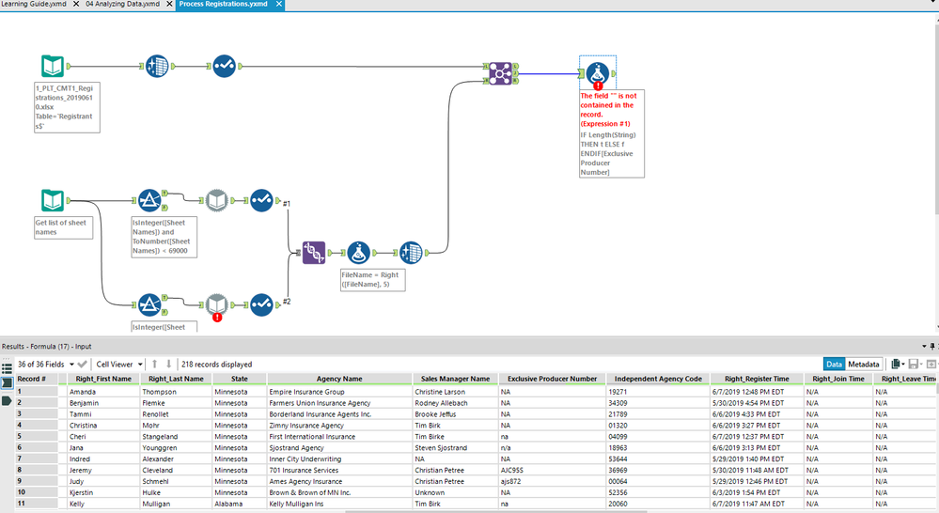939x513 pixels.
Task: Click the Exclusive Producer Number column header
Action: coord(552,379)
